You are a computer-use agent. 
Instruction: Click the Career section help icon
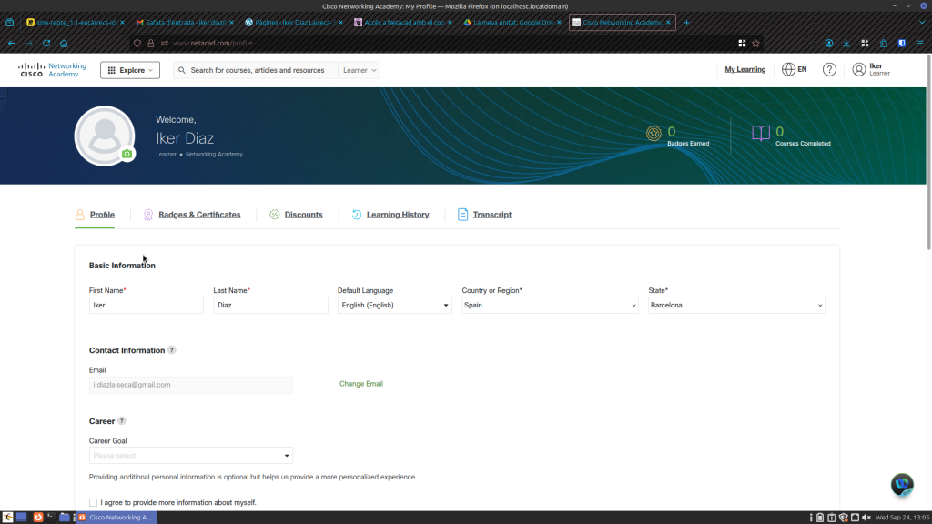122,421
